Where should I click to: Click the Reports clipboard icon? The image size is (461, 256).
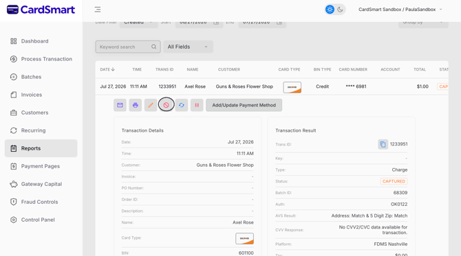pyautogui.click(x=14, y=148)
